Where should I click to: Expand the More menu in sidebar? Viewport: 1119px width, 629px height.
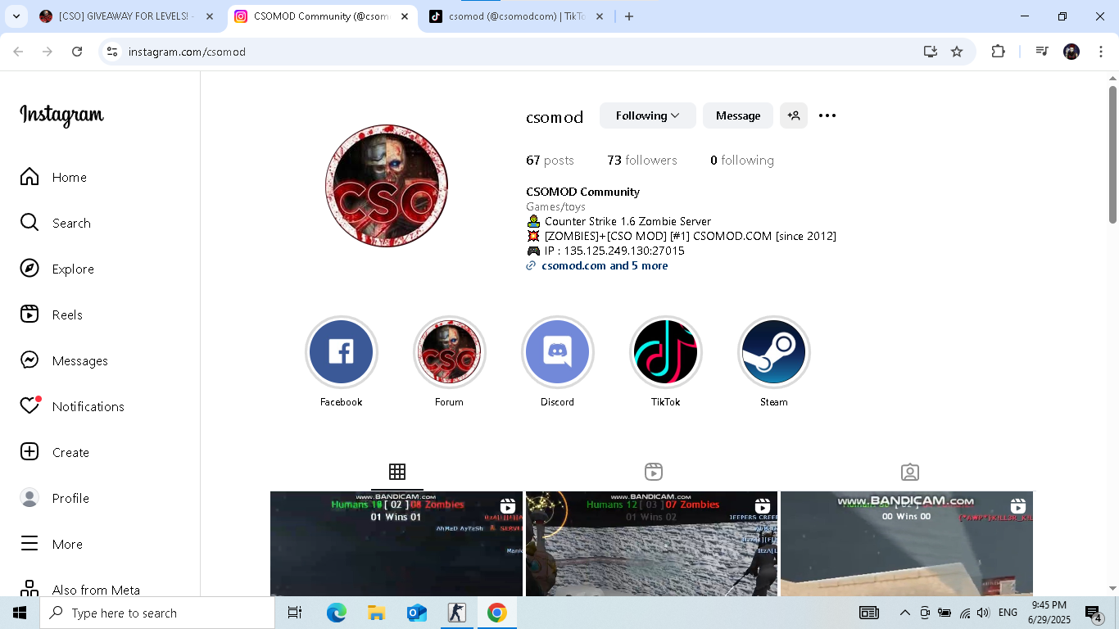point(29,544)
